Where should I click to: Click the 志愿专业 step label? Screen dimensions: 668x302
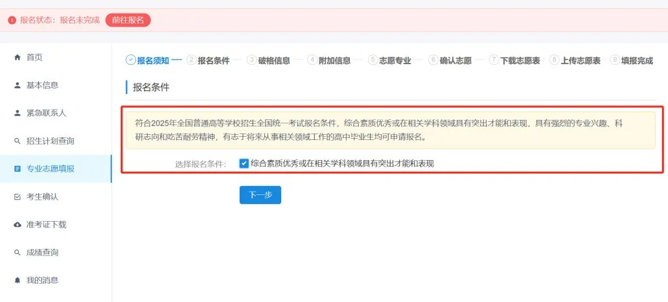(x=395, y=60)
